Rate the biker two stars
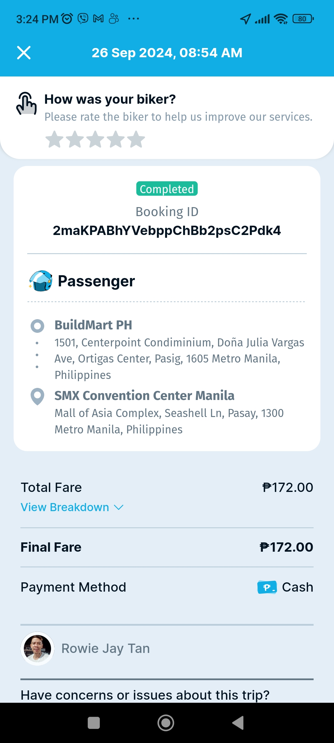Viewport: 334px width, 743px height. [x=75, y=139]
